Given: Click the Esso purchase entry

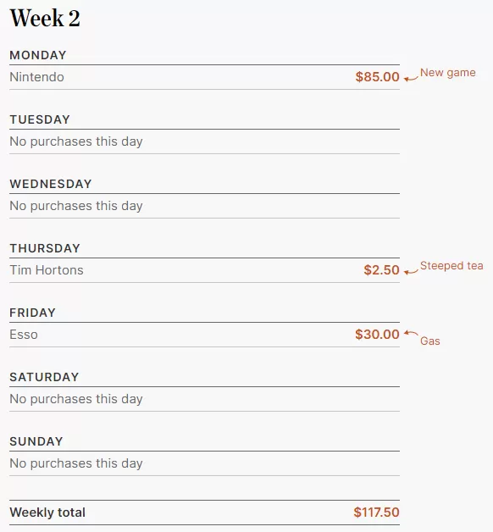Looking at the screenshot, I should point(24,335).
